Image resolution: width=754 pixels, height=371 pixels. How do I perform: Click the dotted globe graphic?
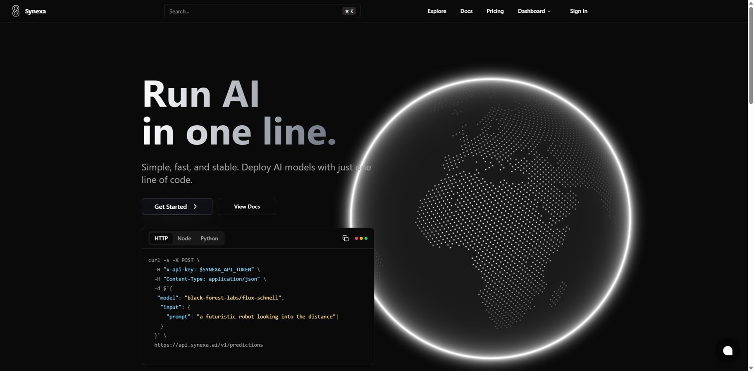[491, 218]
